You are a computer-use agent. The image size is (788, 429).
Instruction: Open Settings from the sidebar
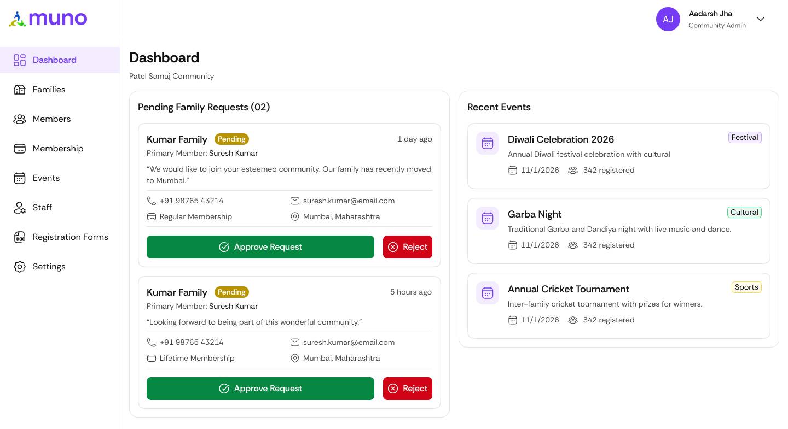(x=60, y=267)
